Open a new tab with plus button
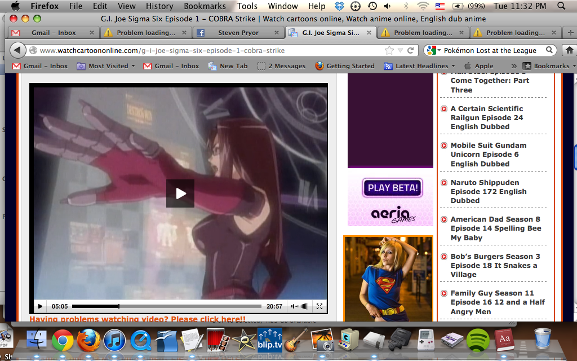The image size is (577, 361). (x=570, y=33)
